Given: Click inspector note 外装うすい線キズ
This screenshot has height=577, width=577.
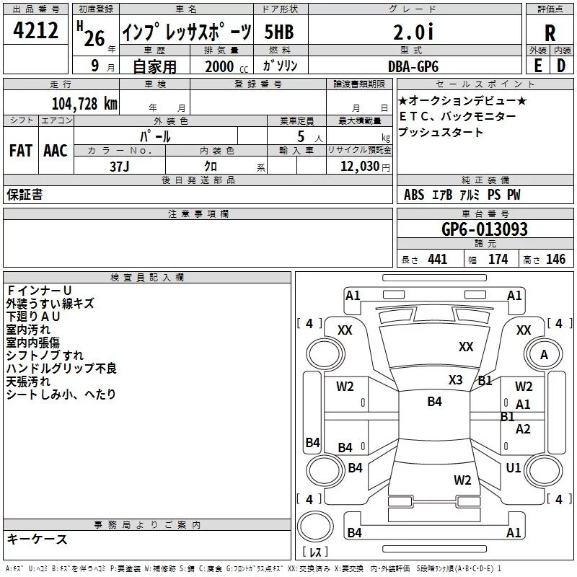Looking at the screenshot, I should coord(50,304).
